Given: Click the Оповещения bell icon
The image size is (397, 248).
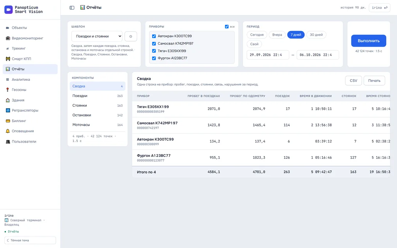Looking at the screenshot, I should tap(8, 131).
